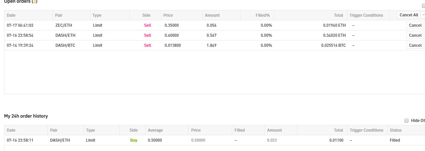Click the Date header in Open orders

click(11, 15)
